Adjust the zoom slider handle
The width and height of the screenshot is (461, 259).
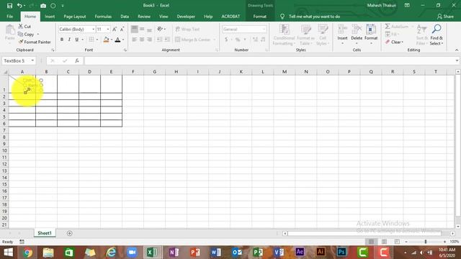click(426, 242)
